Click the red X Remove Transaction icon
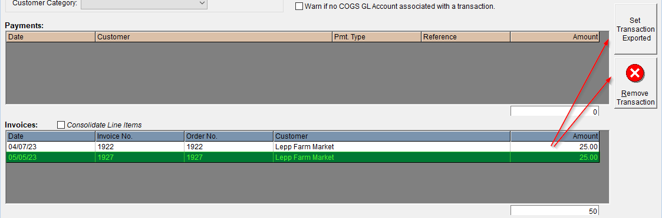This screenshot has height=218, width=662. pyautogui.click(x=635, y=74)
